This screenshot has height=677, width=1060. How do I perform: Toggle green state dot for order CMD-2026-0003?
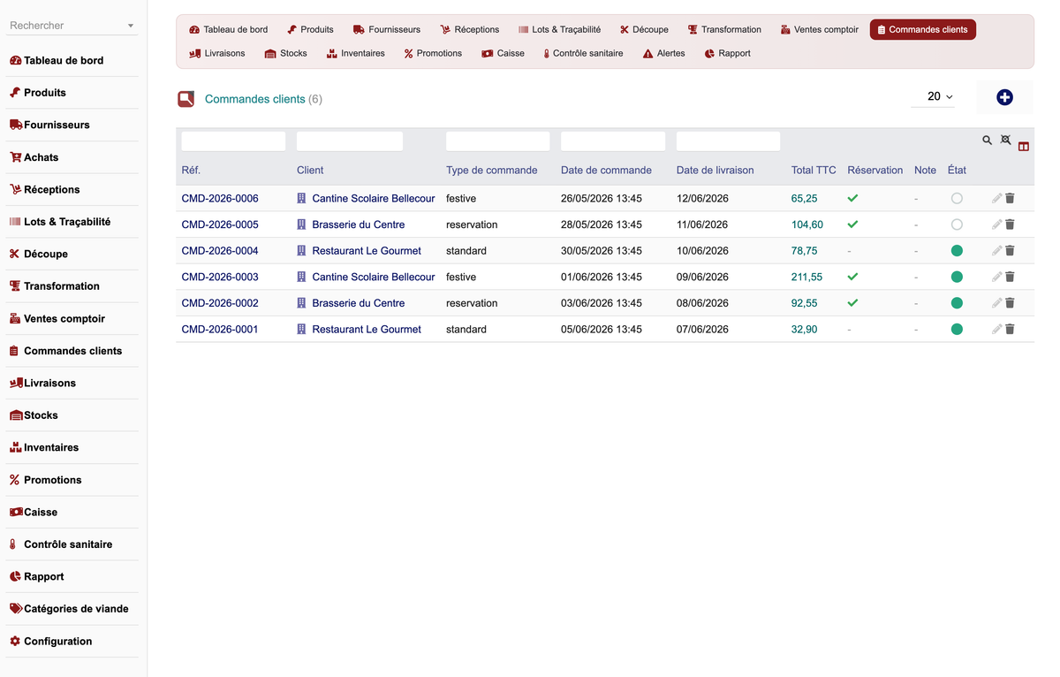pyautogui.click(x=957, y=277)
